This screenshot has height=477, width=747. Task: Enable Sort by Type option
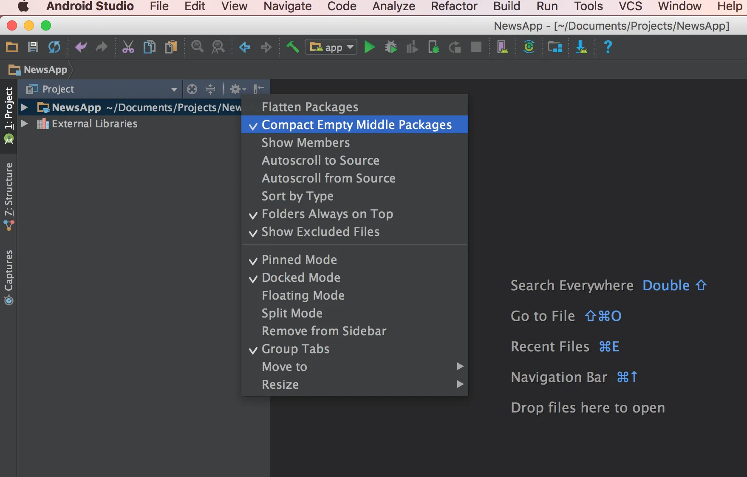(354, 196)
